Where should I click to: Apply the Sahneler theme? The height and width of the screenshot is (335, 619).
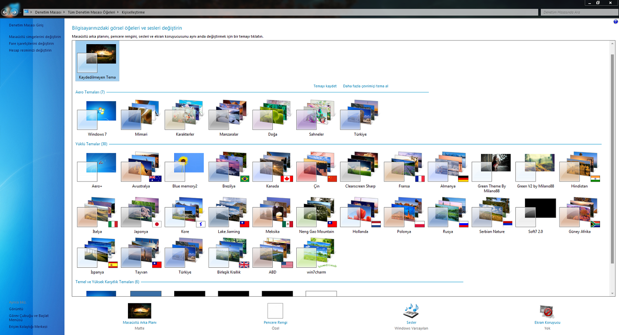316,119
